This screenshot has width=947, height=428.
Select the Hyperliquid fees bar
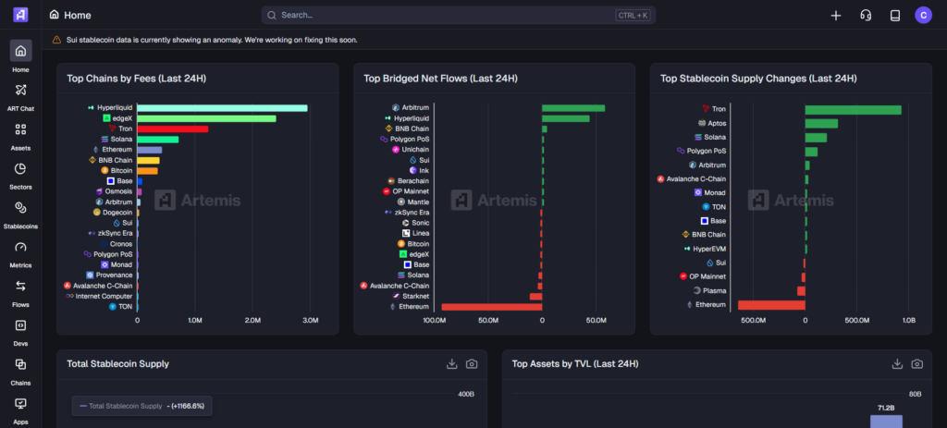pos(223,108)
